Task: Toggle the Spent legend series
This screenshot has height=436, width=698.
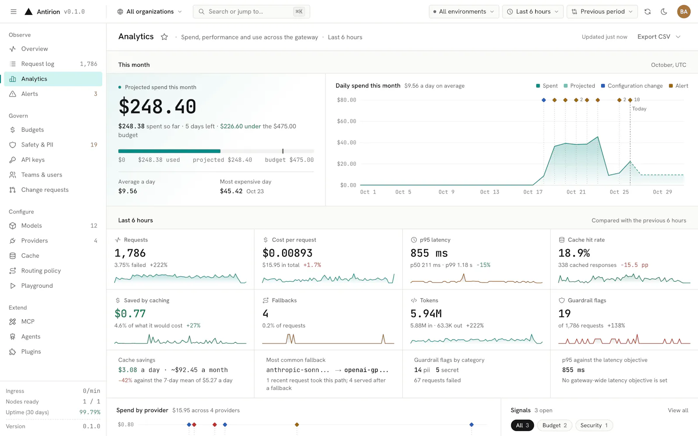Action: (547, 86)
